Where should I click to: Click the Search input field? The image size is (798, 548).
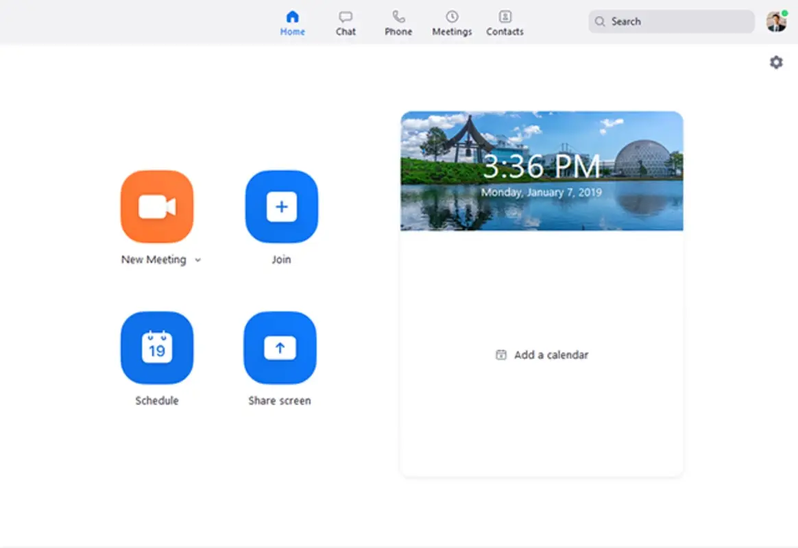coord(670,21)
